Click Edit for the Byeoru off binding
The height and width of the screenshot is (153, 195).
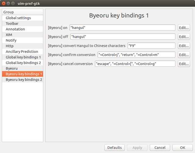pyautogui.click(x=184, y=37)
